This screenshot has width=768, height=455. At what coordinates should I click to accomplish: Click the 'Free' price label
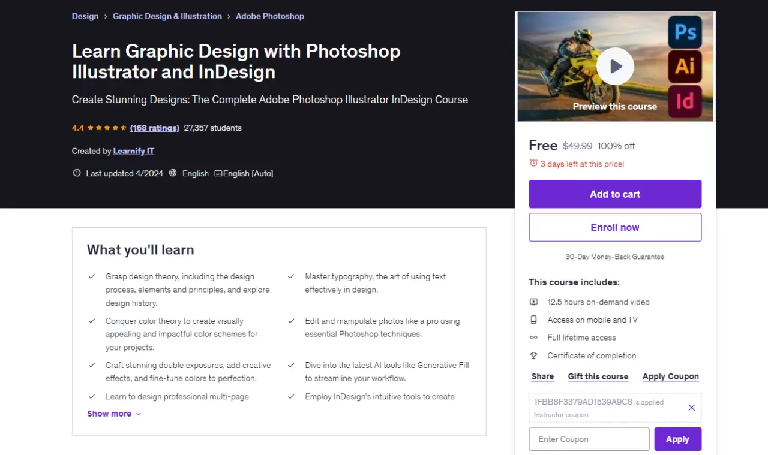pos(543,146)
